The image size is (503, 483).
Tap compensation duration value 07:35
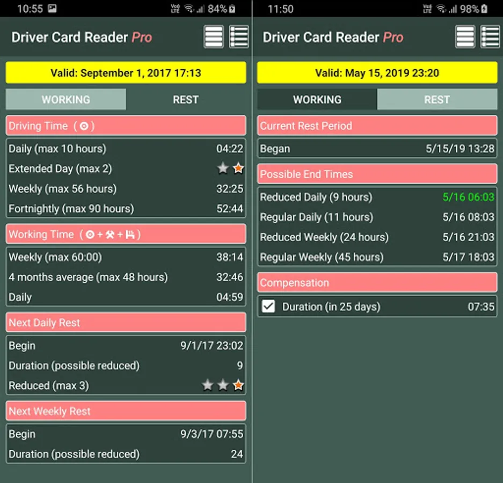pos(481,306)
